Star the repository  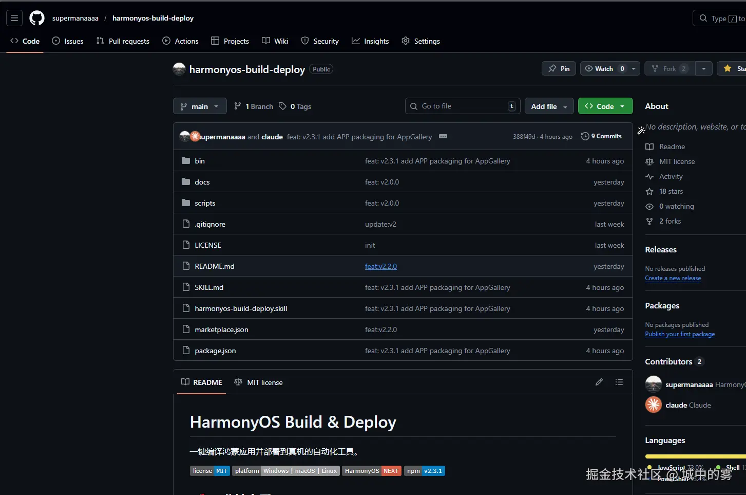click(732, 68)
